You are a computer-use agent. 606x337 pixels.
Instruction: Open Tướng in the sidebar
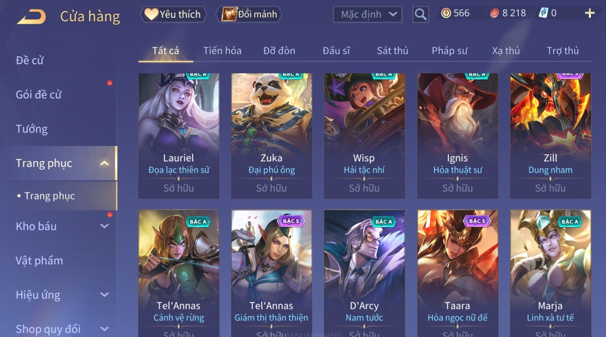32,129
